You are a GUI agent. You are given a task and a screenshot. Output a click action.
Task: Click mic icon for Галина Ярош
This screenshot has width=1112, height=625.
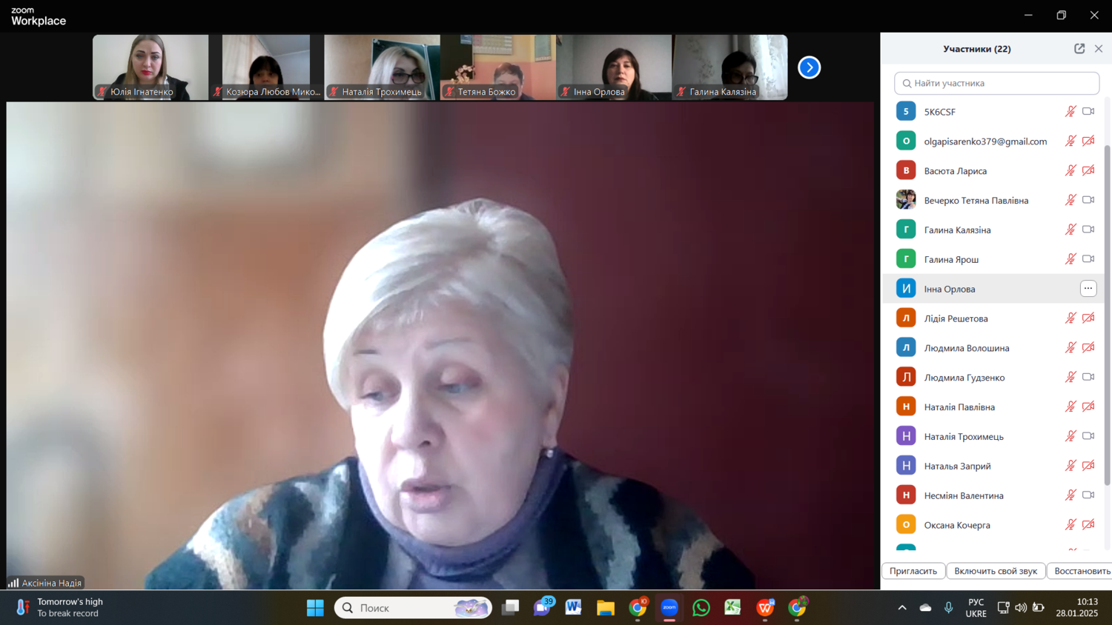[x=1070, y=259]
